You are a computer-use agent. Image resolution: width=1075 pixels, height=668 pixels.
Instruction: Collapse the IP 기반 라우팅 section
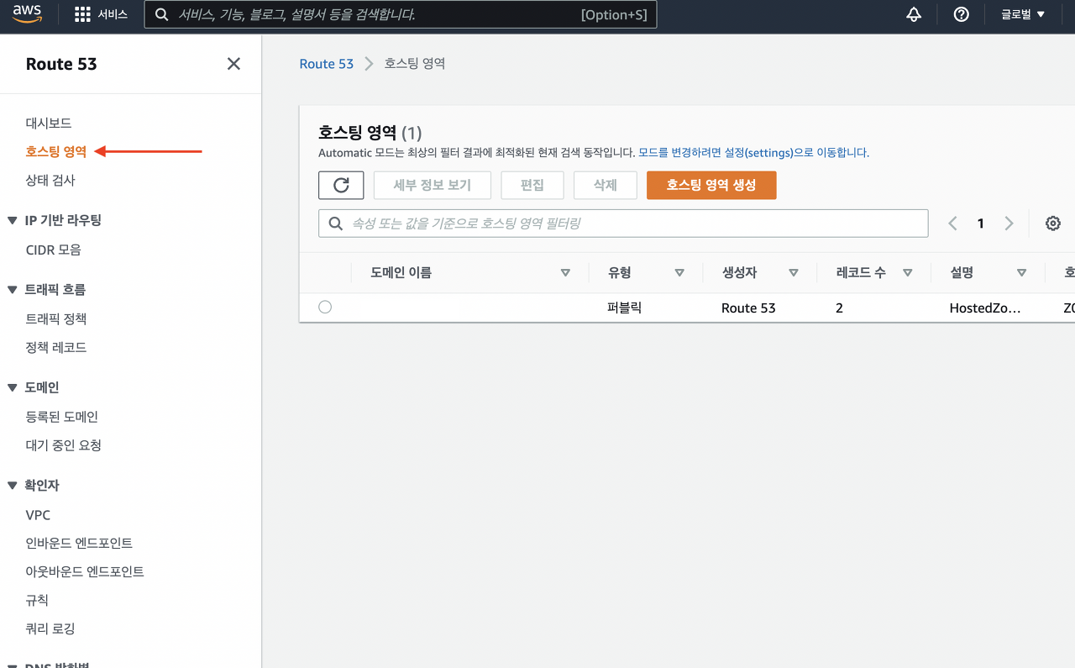12,220
